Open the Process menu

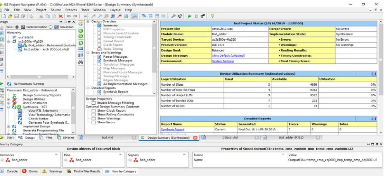pos(71,10)
